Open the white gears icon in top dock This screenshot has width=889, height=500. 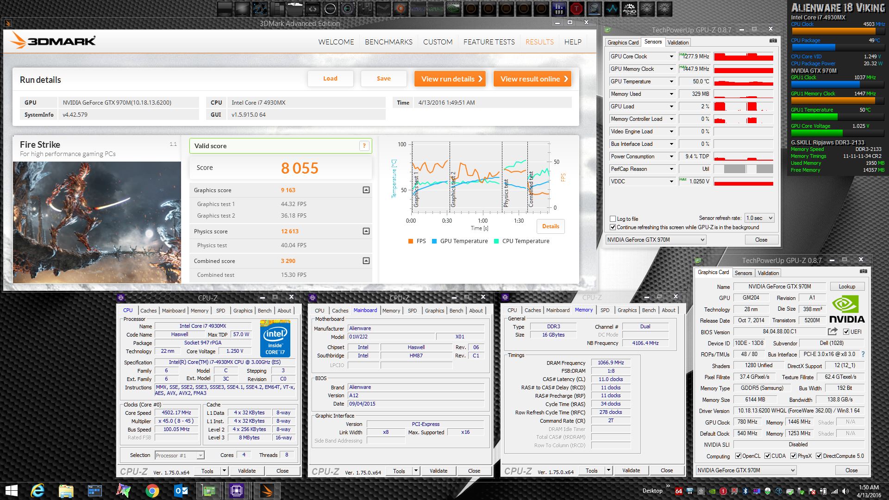[629, 8]
